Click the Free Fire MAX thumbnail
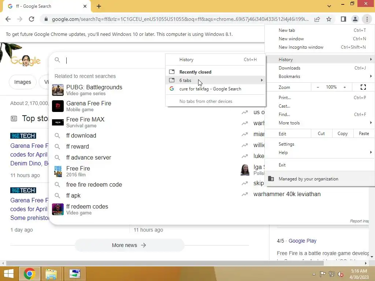This screenshot has width=375, height=281. (58, 122)
